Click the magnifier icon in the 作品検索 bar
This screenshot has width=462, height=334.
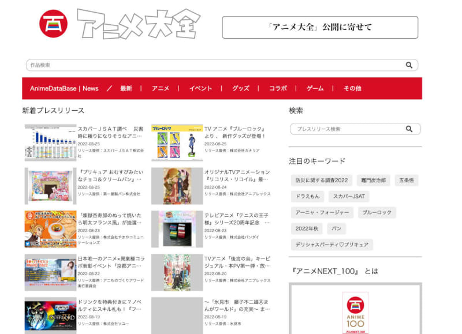tap(409, 65)
